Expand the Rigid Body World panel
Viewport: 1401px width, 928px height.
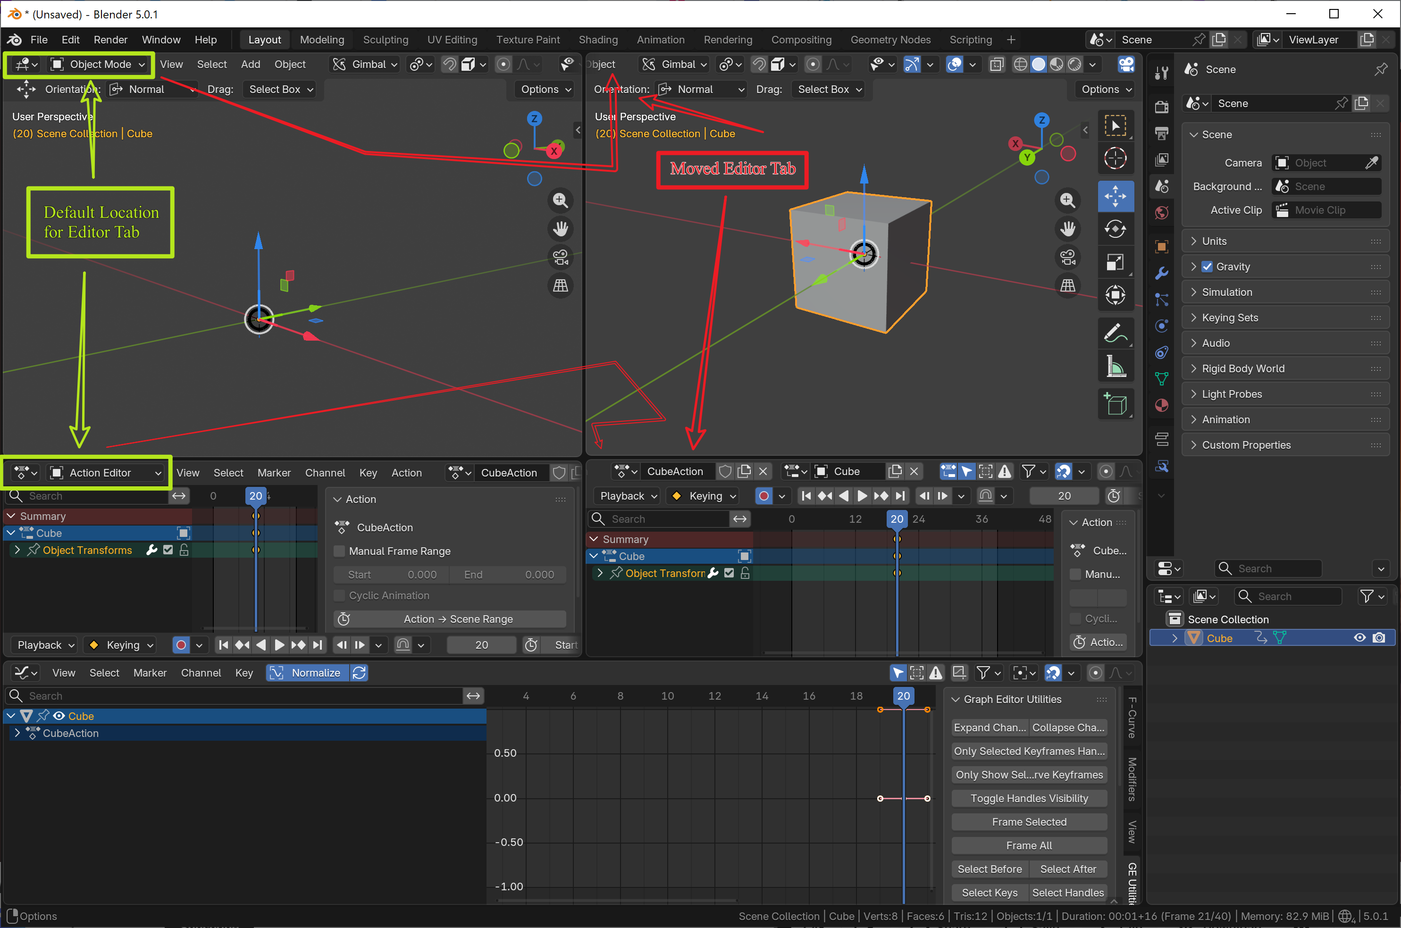1285,369
